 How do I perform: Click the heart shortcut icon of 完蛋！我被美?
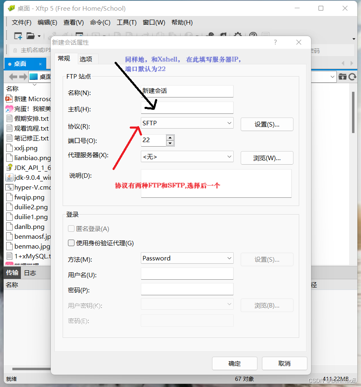[9, 109]
